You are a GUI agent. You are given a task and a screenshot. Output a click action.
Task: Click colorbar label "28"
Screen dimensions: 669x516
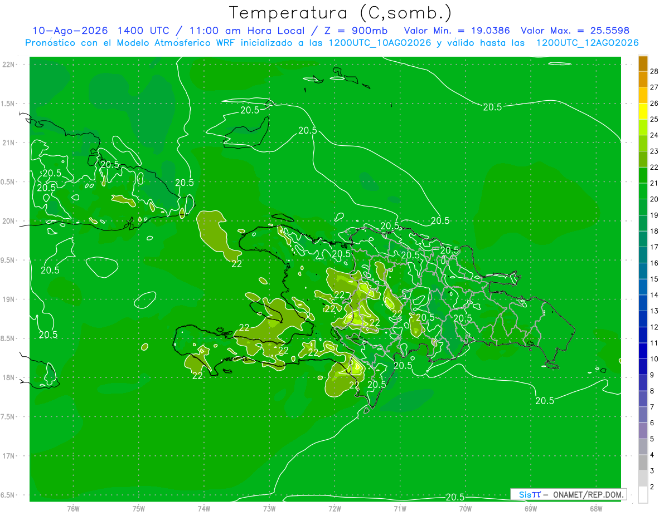655,71
